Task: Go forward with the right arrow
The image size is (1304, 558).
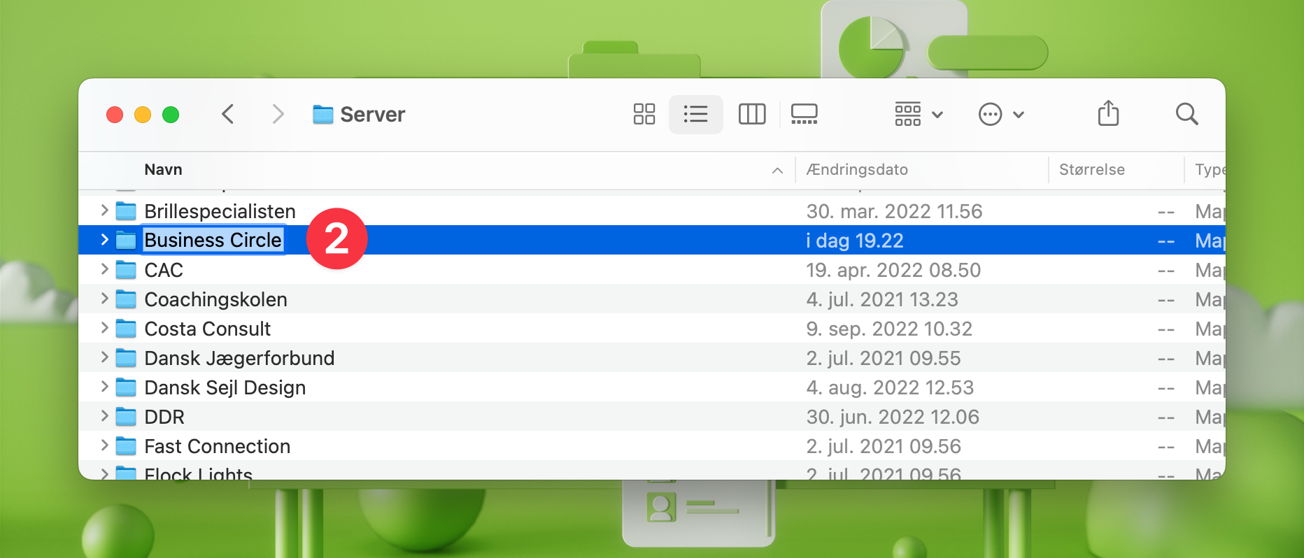Action: (278, 114)
